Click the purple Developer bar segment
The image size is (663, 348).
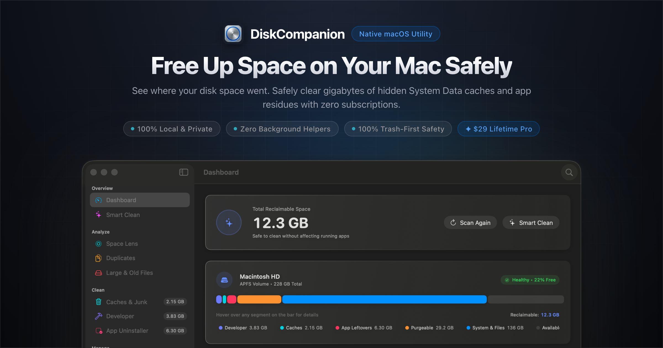coord(219,299)
